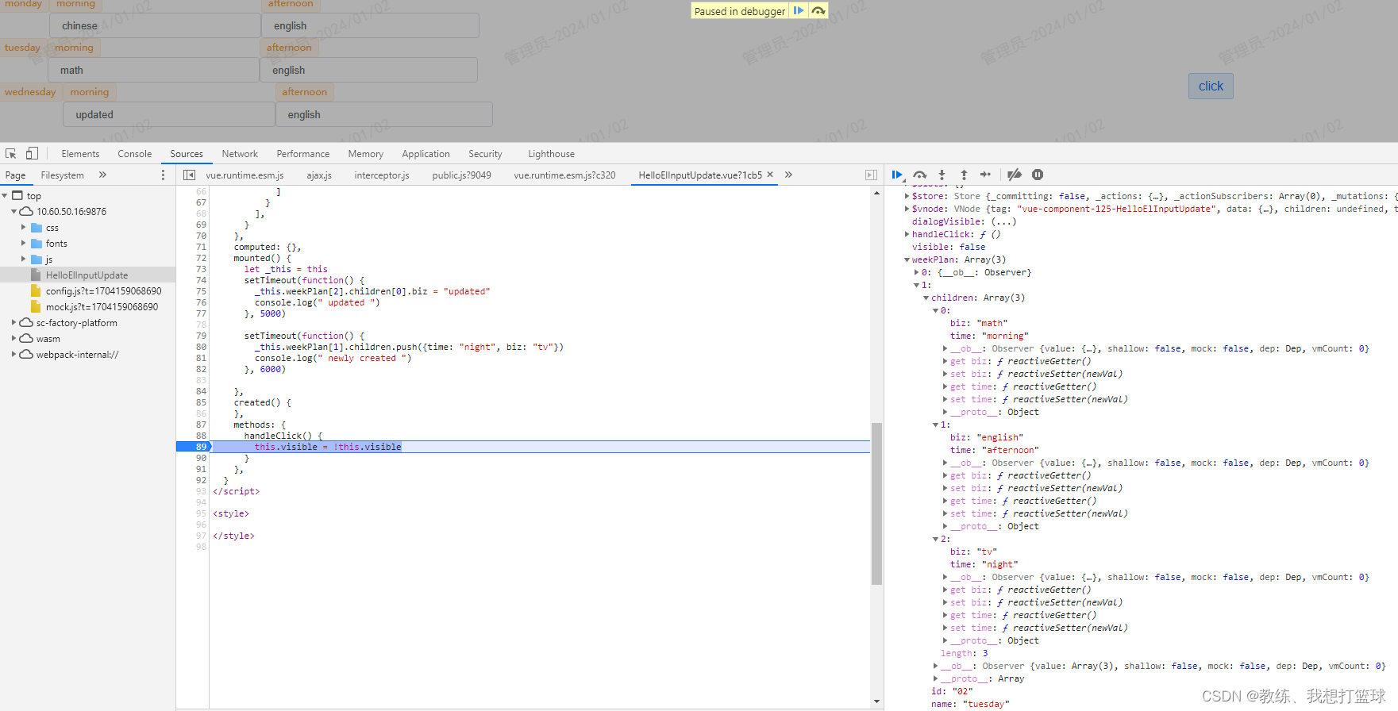Image resolution: width=1398 pixels, height=711 pixels.
Task: Switch to the Performance tab
Action: pos(303,154)
